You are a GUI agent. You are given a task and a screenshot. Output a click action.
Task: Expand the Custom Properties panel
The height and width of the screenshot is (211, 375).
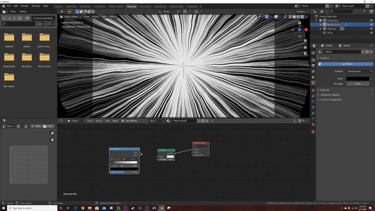[x=330, y=100]
